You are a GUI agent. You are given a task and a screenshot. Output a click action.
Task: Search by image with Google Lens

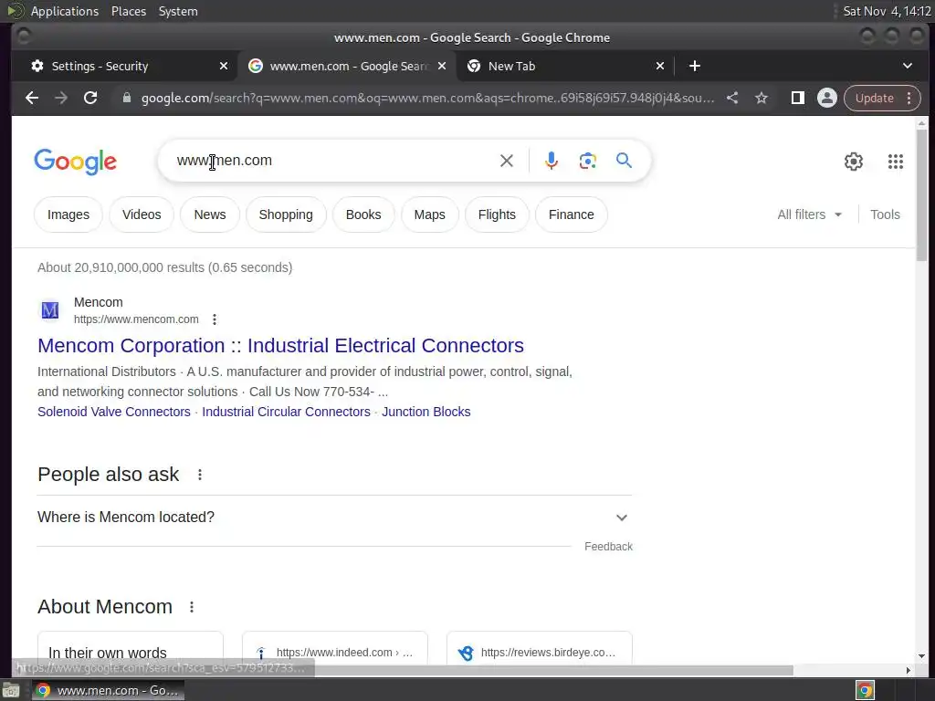[x=587, y=161]
